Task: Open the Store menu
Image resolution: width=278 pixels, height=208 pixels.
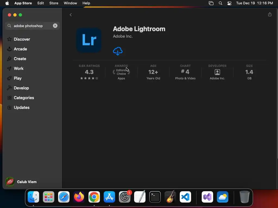Action: coord(54,3)
